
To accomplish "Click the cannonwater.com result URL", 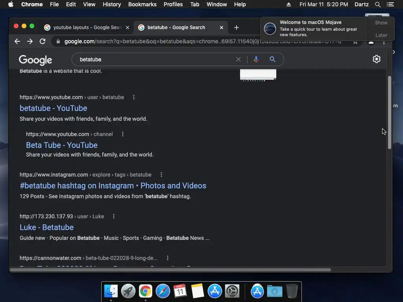I will click(89, 258).
